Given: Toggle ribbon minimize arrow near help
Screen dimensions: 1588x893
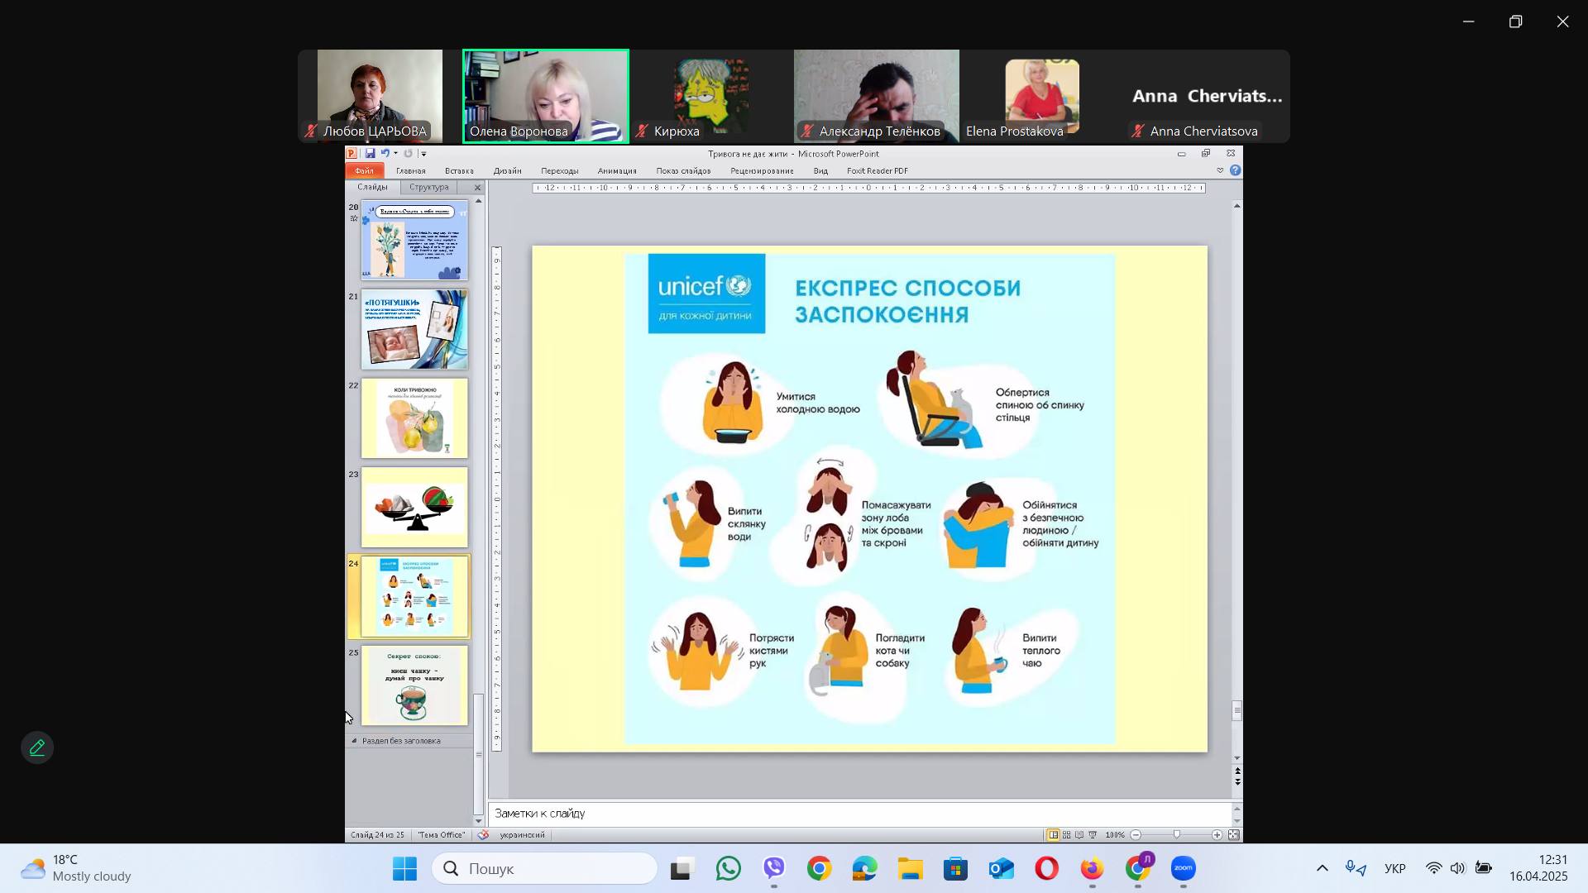Looking at the screenshot, I should point(1219,171).
